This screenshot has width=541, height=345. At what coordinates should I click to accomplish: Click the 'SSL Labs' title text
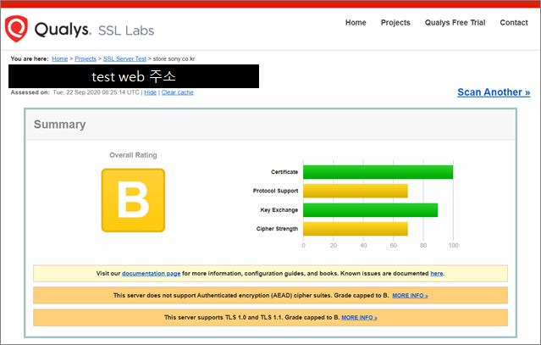(x=126, y=31)
